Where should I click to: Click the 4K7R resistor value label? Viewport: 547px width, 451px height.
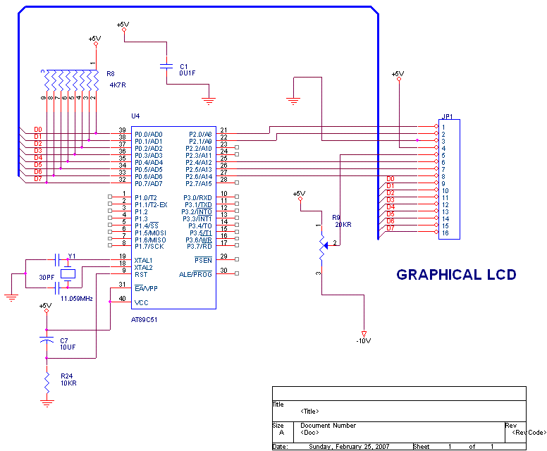coord(118,85)
